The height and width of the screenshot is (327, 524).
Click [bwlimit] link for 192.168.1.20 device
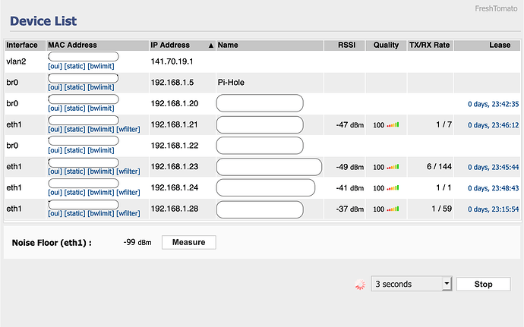[x=100, y=108]
